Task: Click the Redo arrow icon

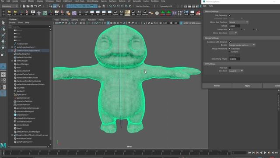Action: [39, 6]
